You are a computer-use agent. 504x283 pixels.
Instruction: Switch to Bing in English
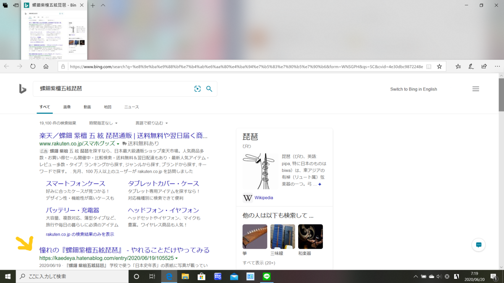[413, 89]
